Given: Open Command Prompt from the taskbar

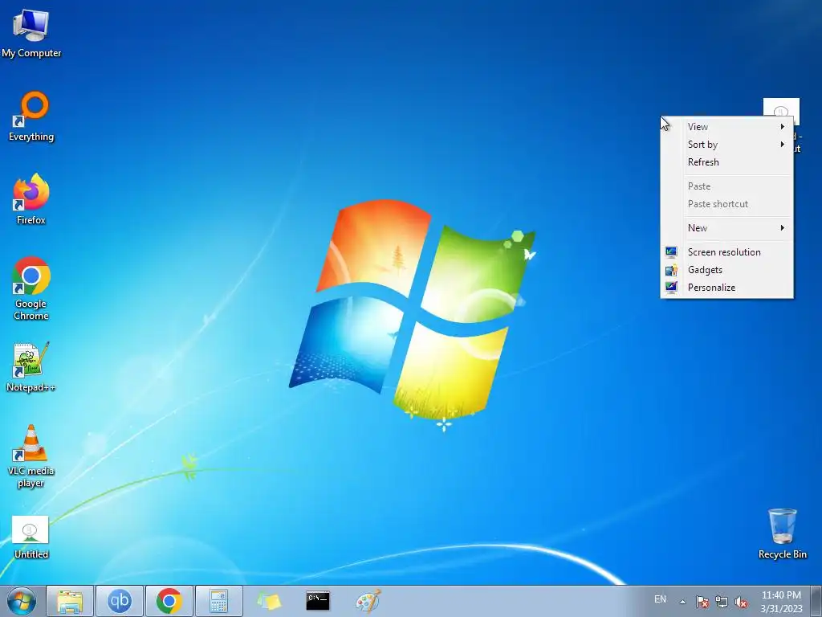Looking at the screenshot, I should click(x=318, y=601).
